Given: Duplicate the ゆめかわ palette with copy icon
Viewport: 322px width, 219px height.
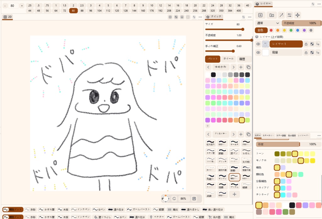Looking at the screenshot, I should [x=248, y=67].
